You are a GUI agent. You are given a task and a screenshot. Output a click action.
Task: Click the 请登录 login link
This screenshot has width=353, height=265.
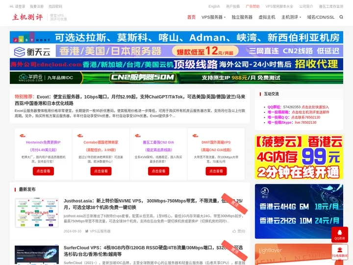[x=20, y=6]
